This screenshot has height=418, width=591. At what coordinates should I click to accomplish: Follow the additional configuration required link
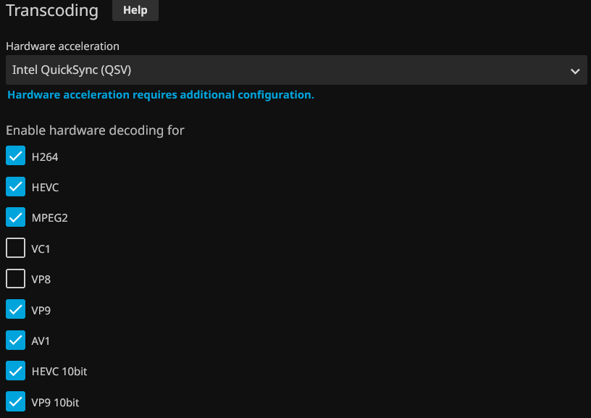pyautogui.click(x=160, y=95)
